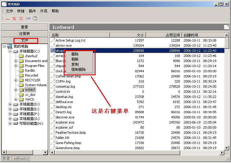Select the System Volume folder

(36, 85)
